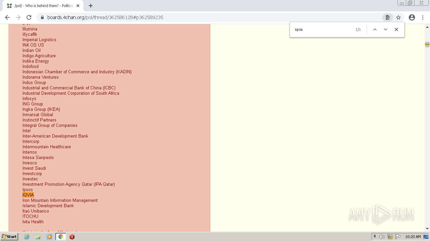The height and width of the screenshot is (241, 430).
Task: Click the Imperial Logistics entry
Action: 39,39
